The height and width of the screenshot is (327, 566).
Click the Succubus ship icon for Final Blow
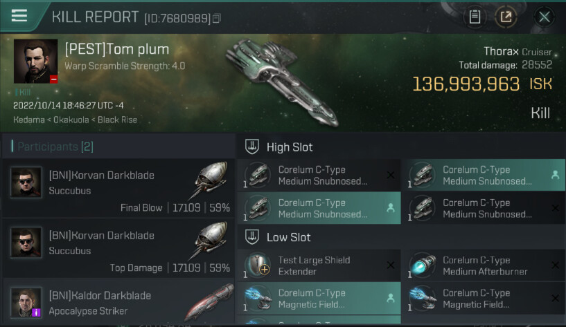pyautogui.click(x=209, y=179)
